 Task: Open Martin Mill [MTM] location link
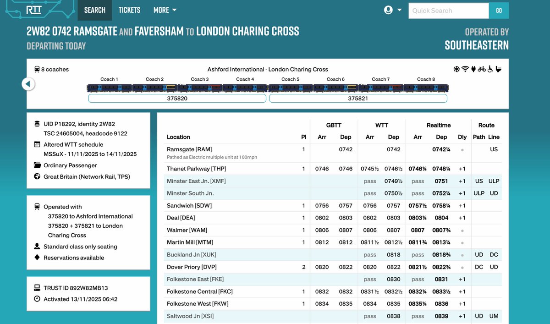pyautogui.click(x=190, y=242)
